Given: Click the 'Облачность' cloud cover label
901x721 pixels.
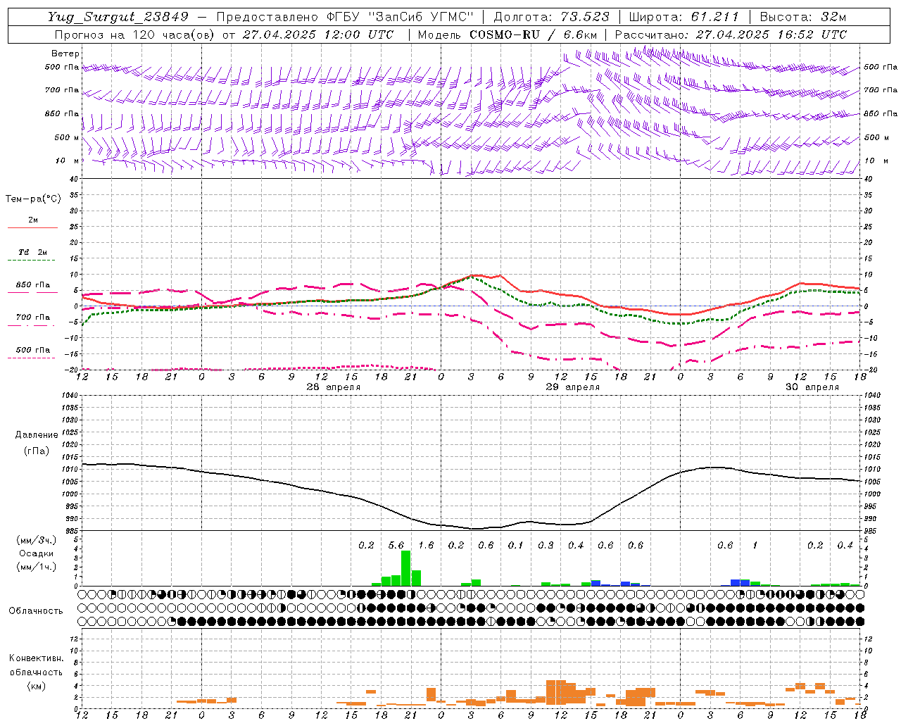Looking at the screenshot, I should (36, 611).
